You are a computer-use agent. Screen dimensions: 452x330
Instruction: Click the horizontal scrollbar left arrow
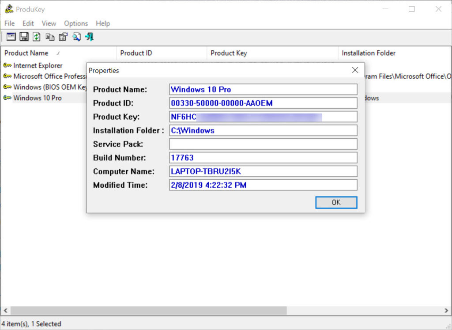5,311
